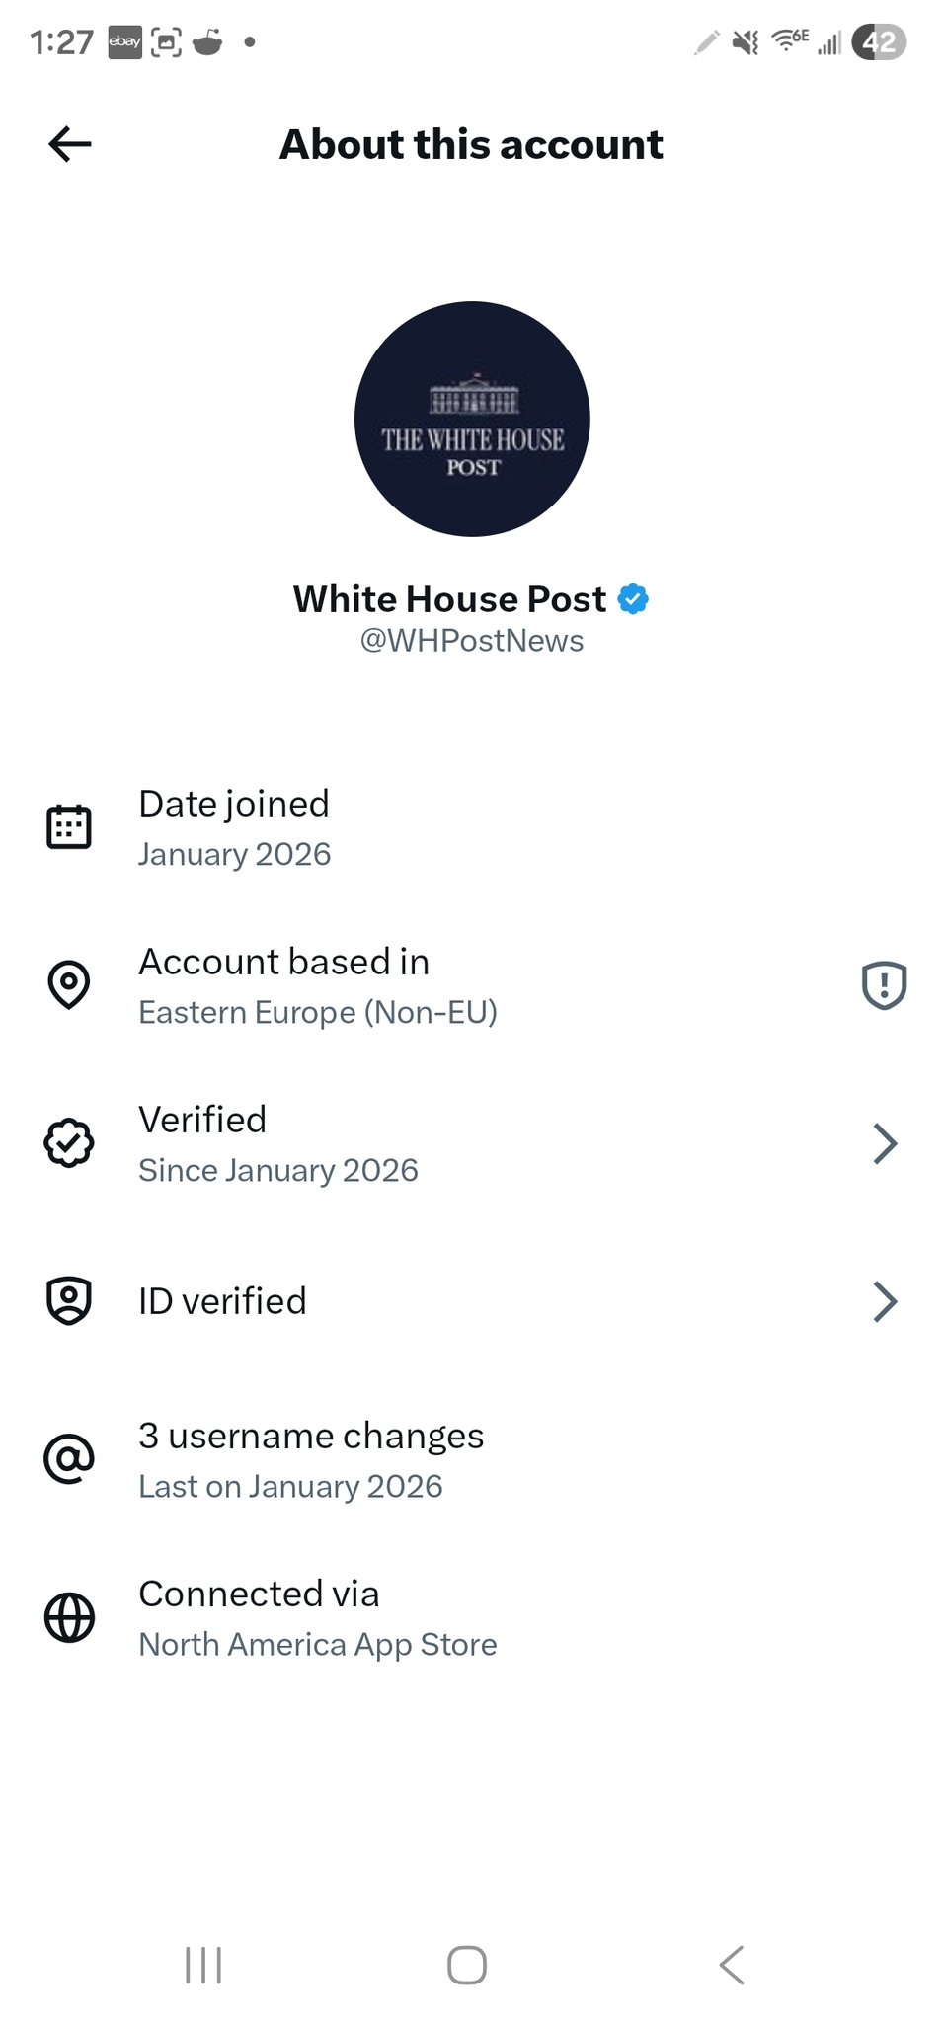Image resolution: width=943 pixels, height=2022 pixels.
Task: Select the 3 username changes entry
Action: (472, 1459)
